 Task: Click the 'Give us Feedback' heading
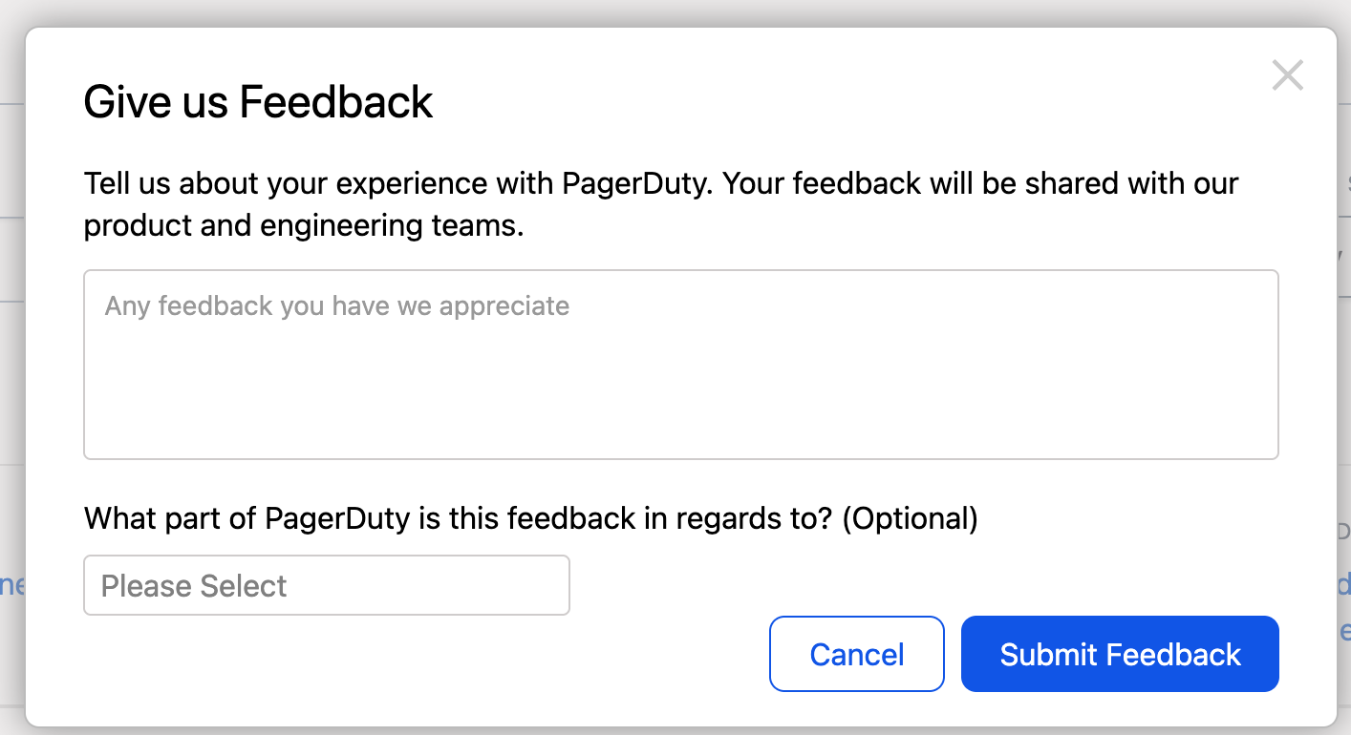click(x=258, y=102)
